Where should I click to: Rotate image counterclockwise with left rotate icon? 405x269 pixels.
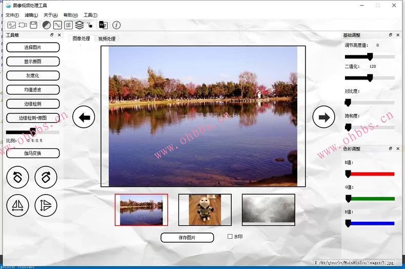click(x=17, y=178)
